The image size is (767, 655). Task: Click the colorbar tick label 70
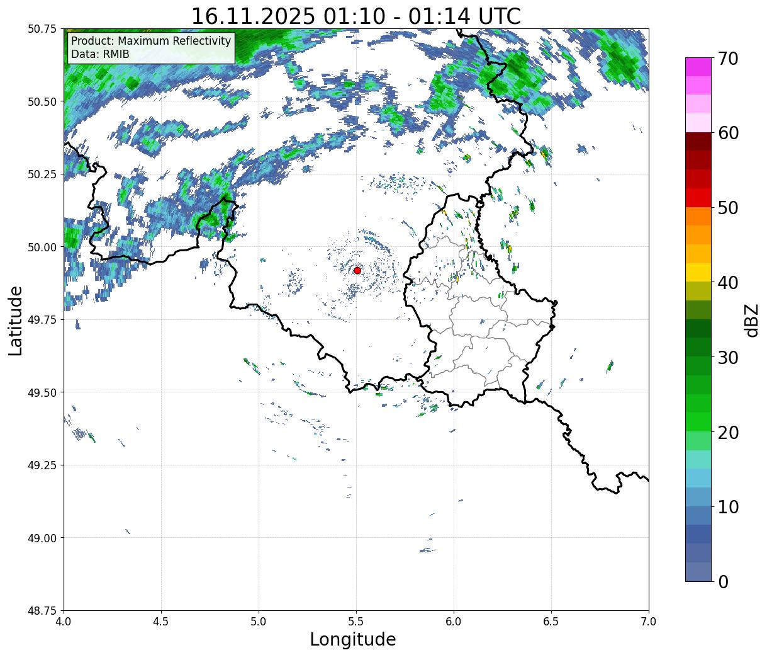(x=727, y=59)
